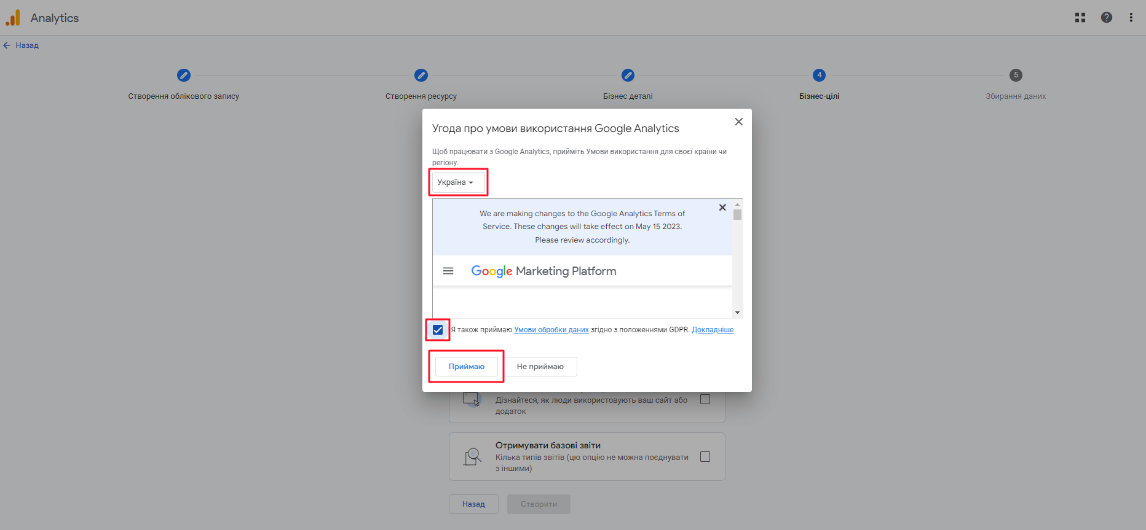Click the terms scrollbar down arrow

coord(737,313)
